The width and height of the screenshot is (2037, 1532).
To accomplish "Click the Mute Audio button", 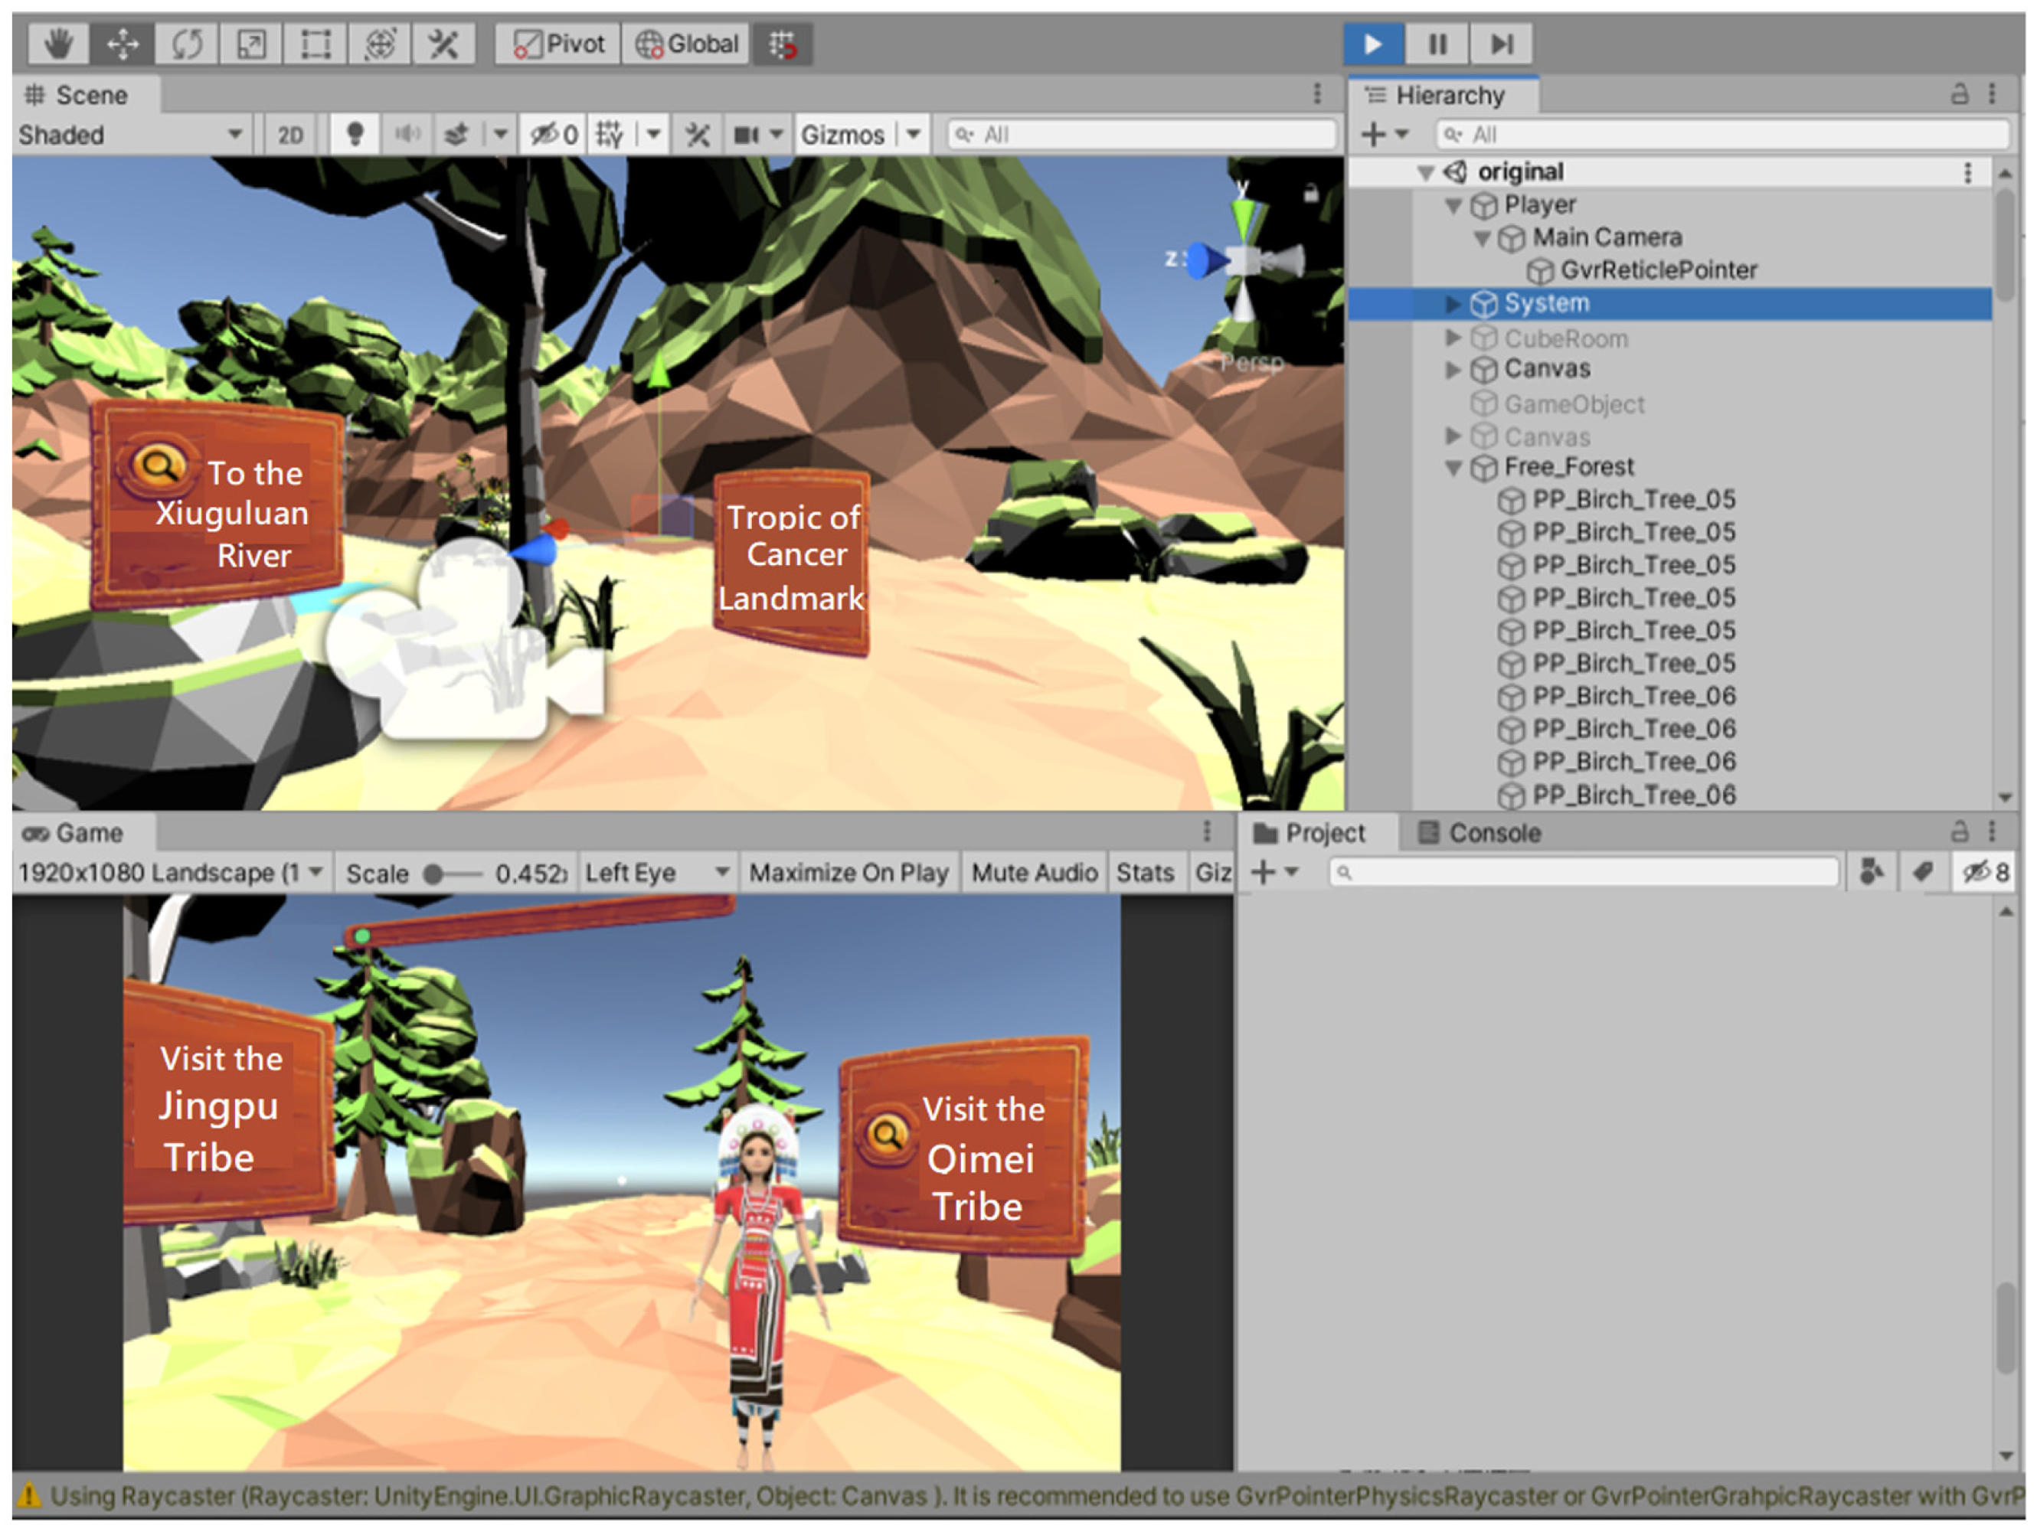I will (1034, 872).
